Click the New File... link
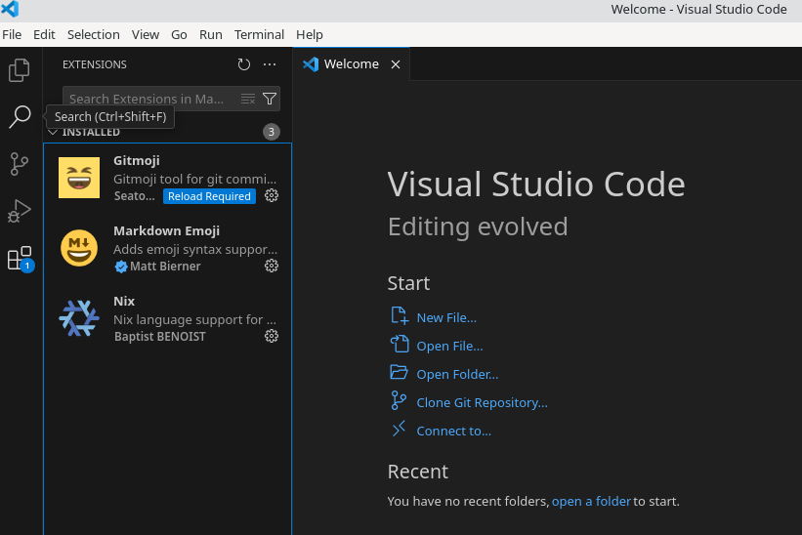802x535 pixels. point(446,318)
